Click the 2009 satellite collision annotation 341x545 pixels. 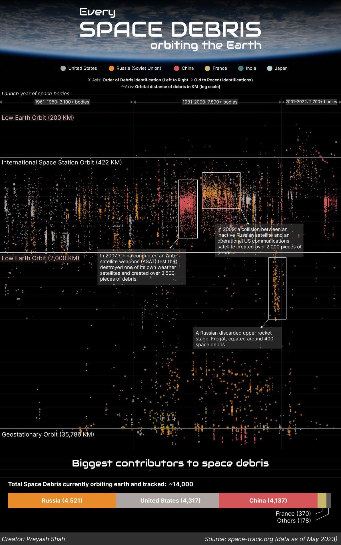(x=259, y=241)
